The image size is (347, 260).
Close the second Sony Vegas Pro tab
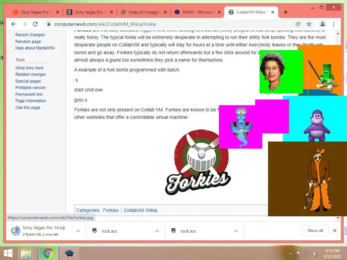(x=111, y=12)
